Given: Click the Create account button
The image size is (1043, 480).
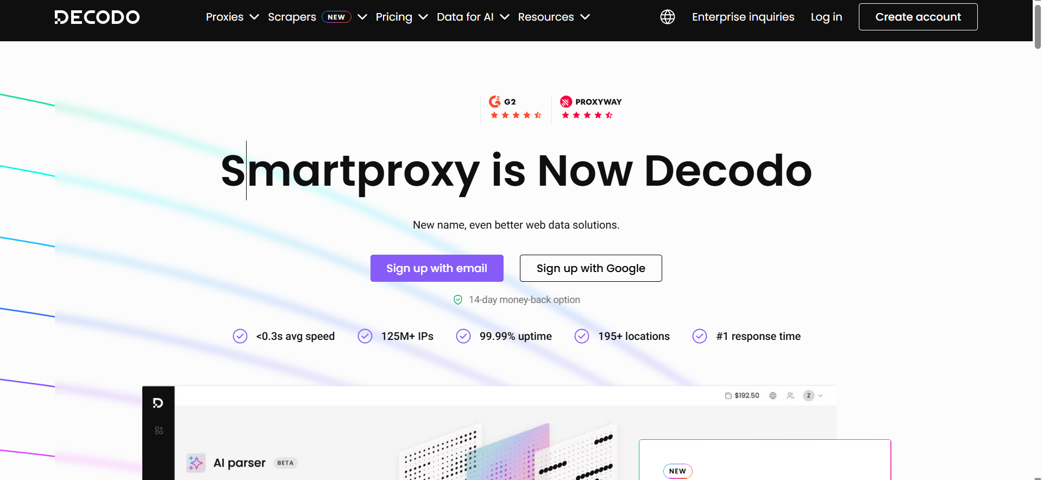Looking at the screenshot, I should point(918,17).
